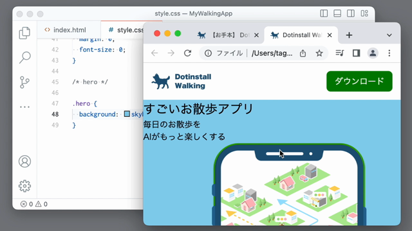The height and width of the screenshot is (231, 412).
Task: Open the Explorer files icon in VS Code
Action: click(24, 33)
